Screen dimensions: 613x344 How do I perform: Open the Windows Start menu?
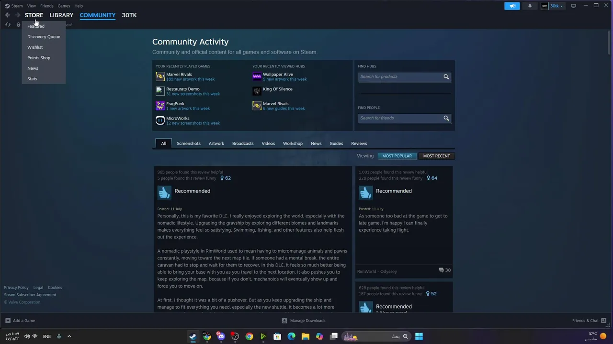[419, 336]
